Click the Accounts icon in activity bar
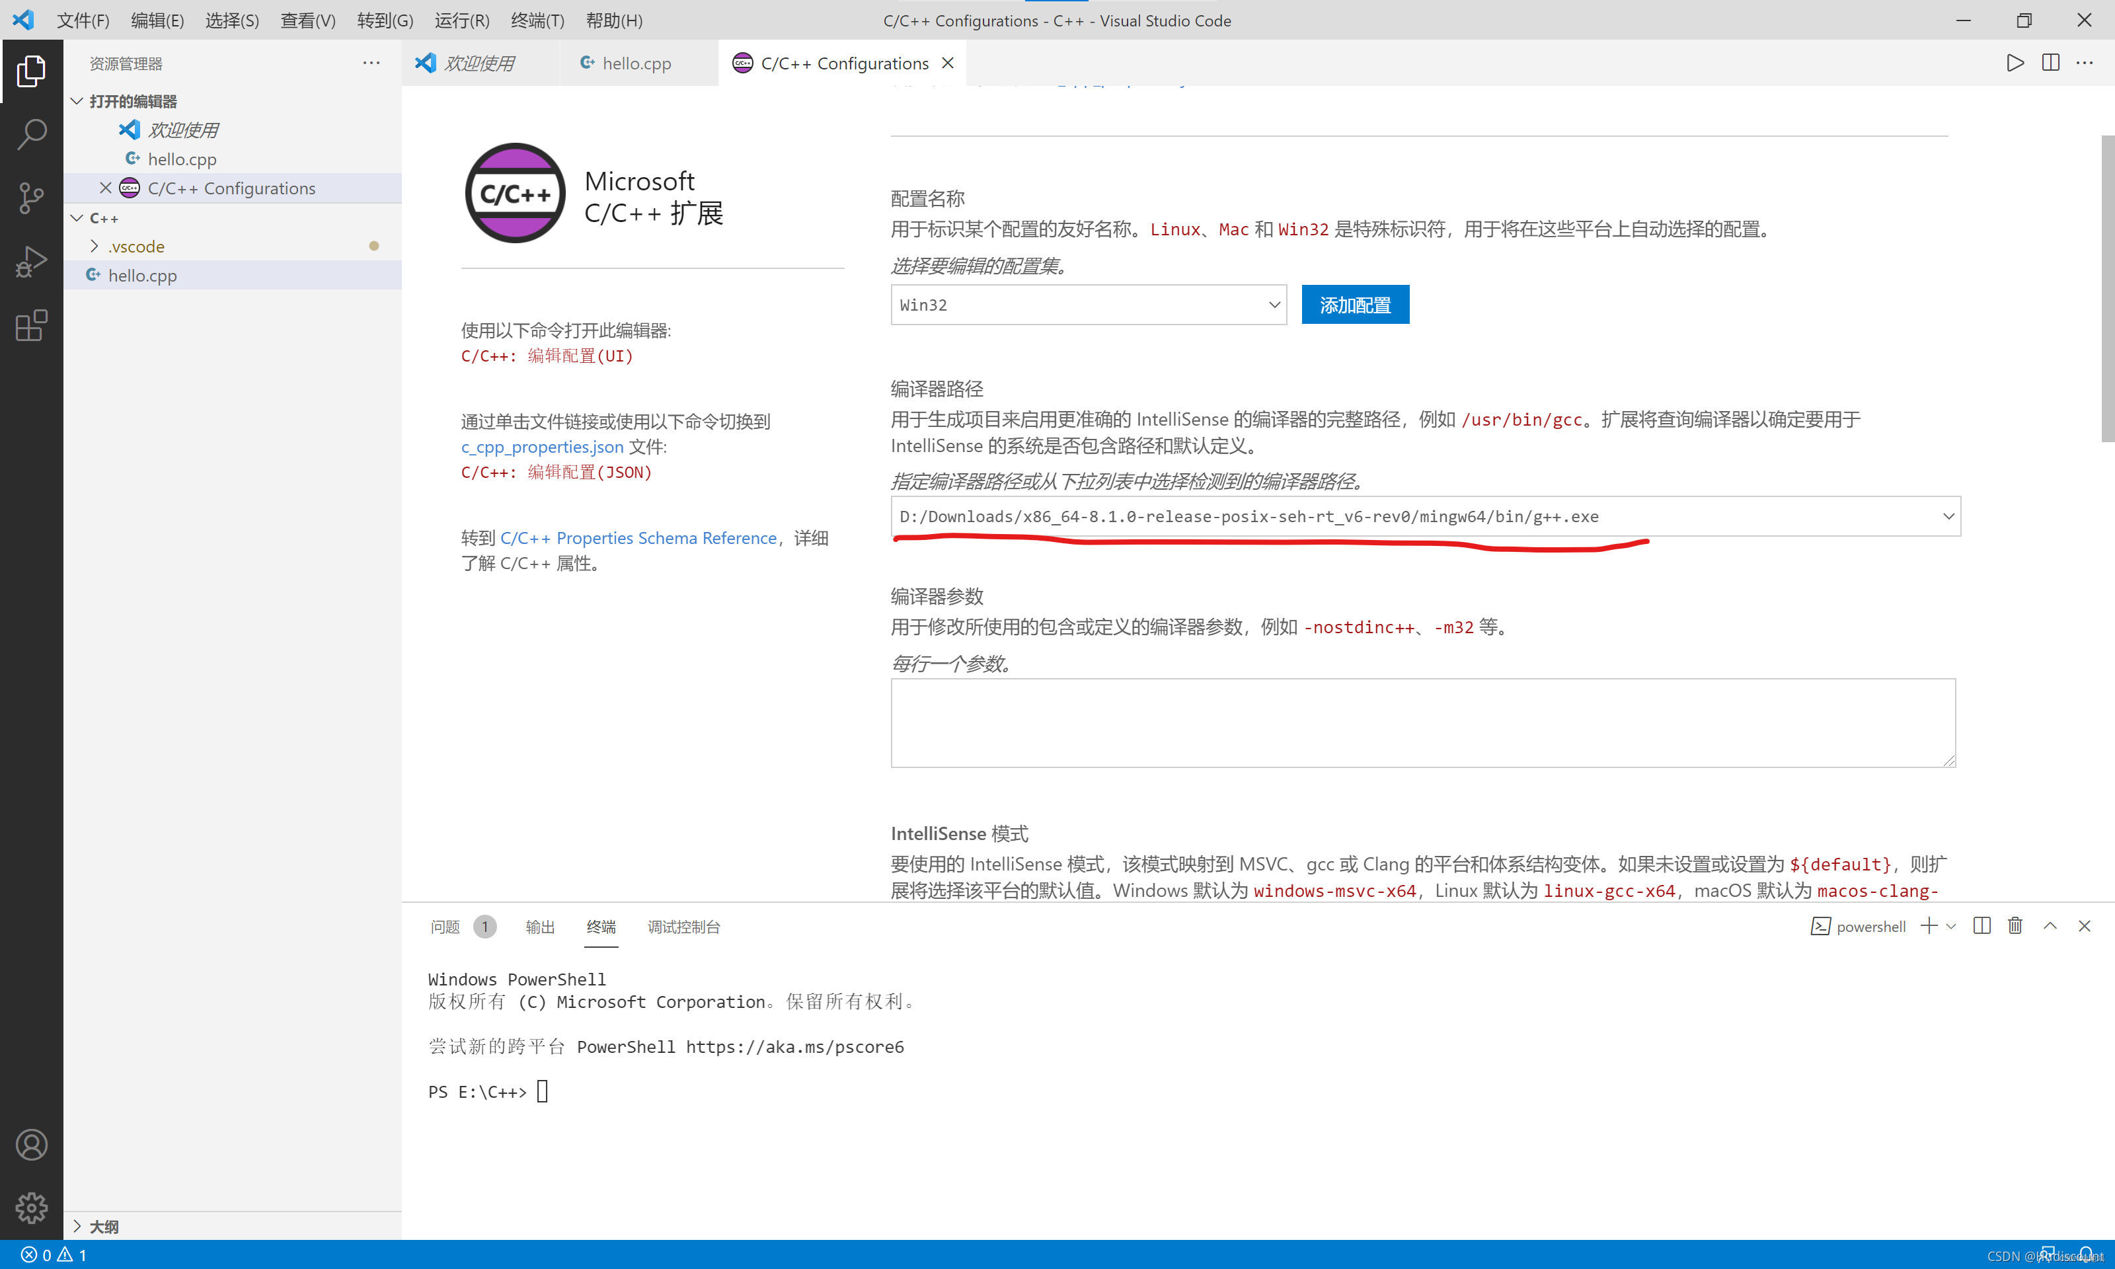2115x1269 pixels. [x=32, y=1145]
